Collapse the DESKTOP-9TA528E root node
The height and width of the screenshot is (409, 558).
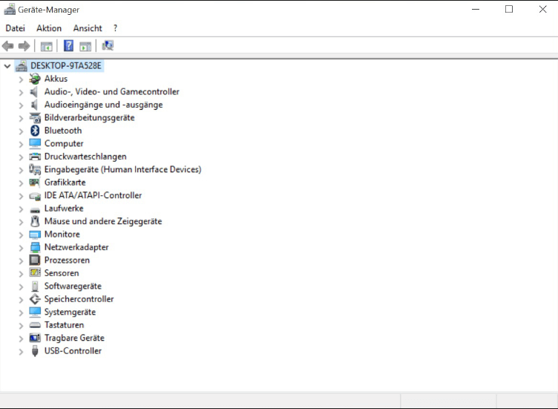click(7, 66)
